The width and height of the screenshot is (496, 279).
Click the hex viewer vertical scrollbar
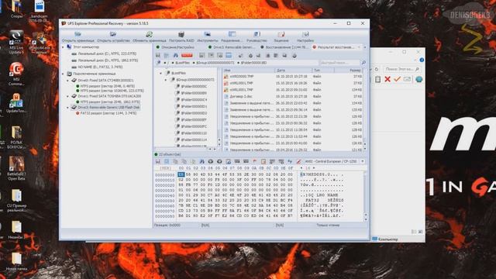(366, 196)
